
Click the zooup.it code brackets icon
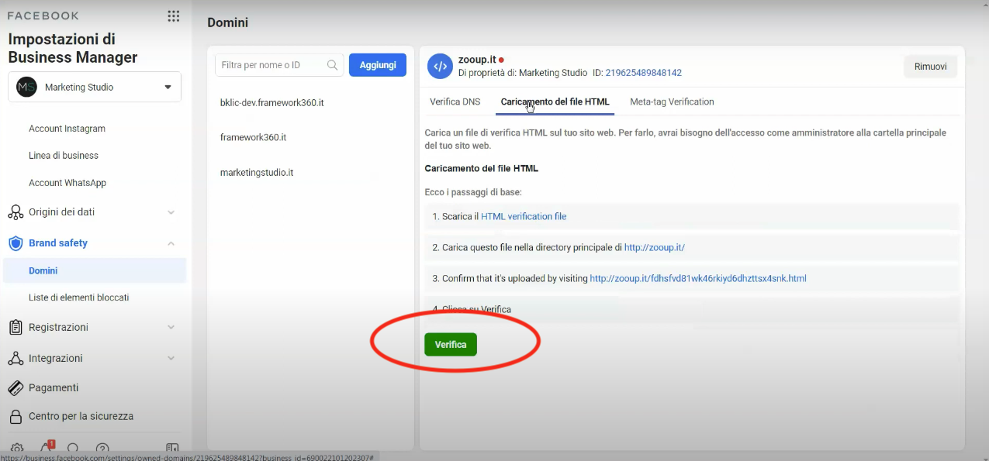[440, 66]
